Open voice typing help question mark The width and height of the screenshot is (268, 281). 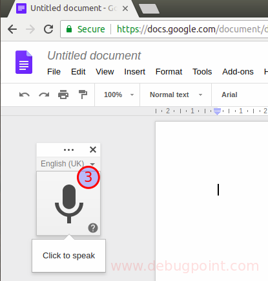(x=93, y=228)
